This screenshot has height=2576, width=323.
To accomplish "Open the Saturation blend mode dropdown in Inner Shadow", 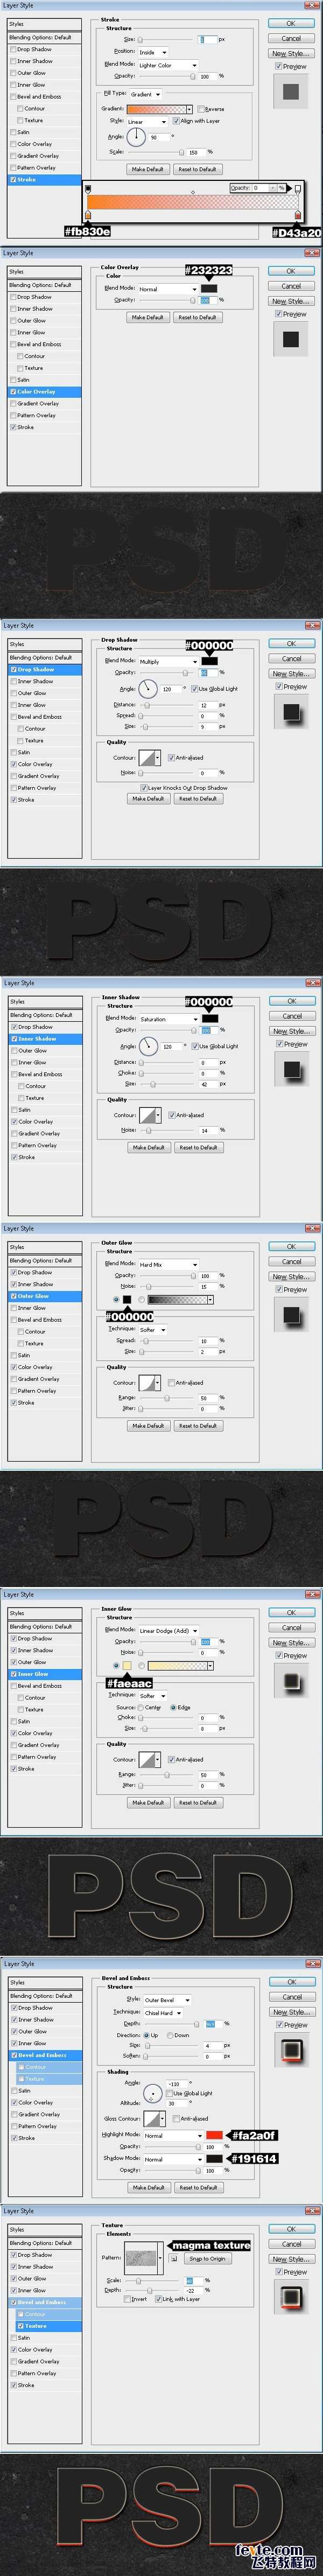I will [168, 1019].
